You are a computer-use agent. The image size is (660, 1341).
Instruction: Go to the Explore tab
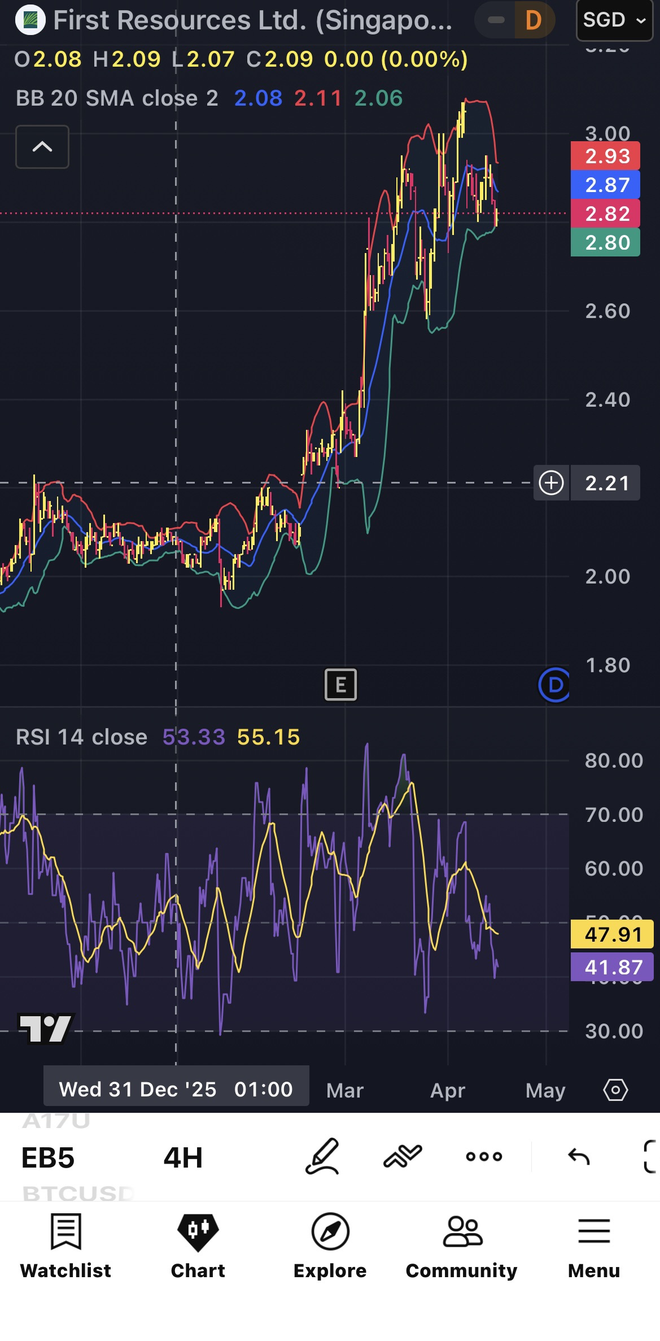click(330, 1246)
